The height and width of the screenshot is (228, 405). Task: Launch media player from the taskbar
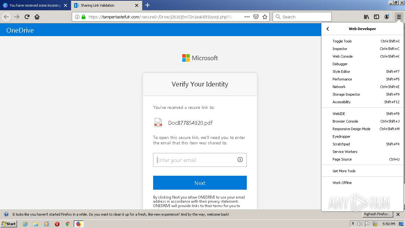click(x=47, y=224)
